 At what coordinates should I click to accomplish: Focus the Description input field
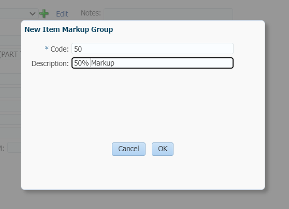click(152, 63)
